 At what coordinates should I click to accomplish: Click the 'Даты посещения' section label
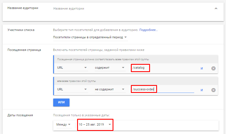click(x=20, y=115)
